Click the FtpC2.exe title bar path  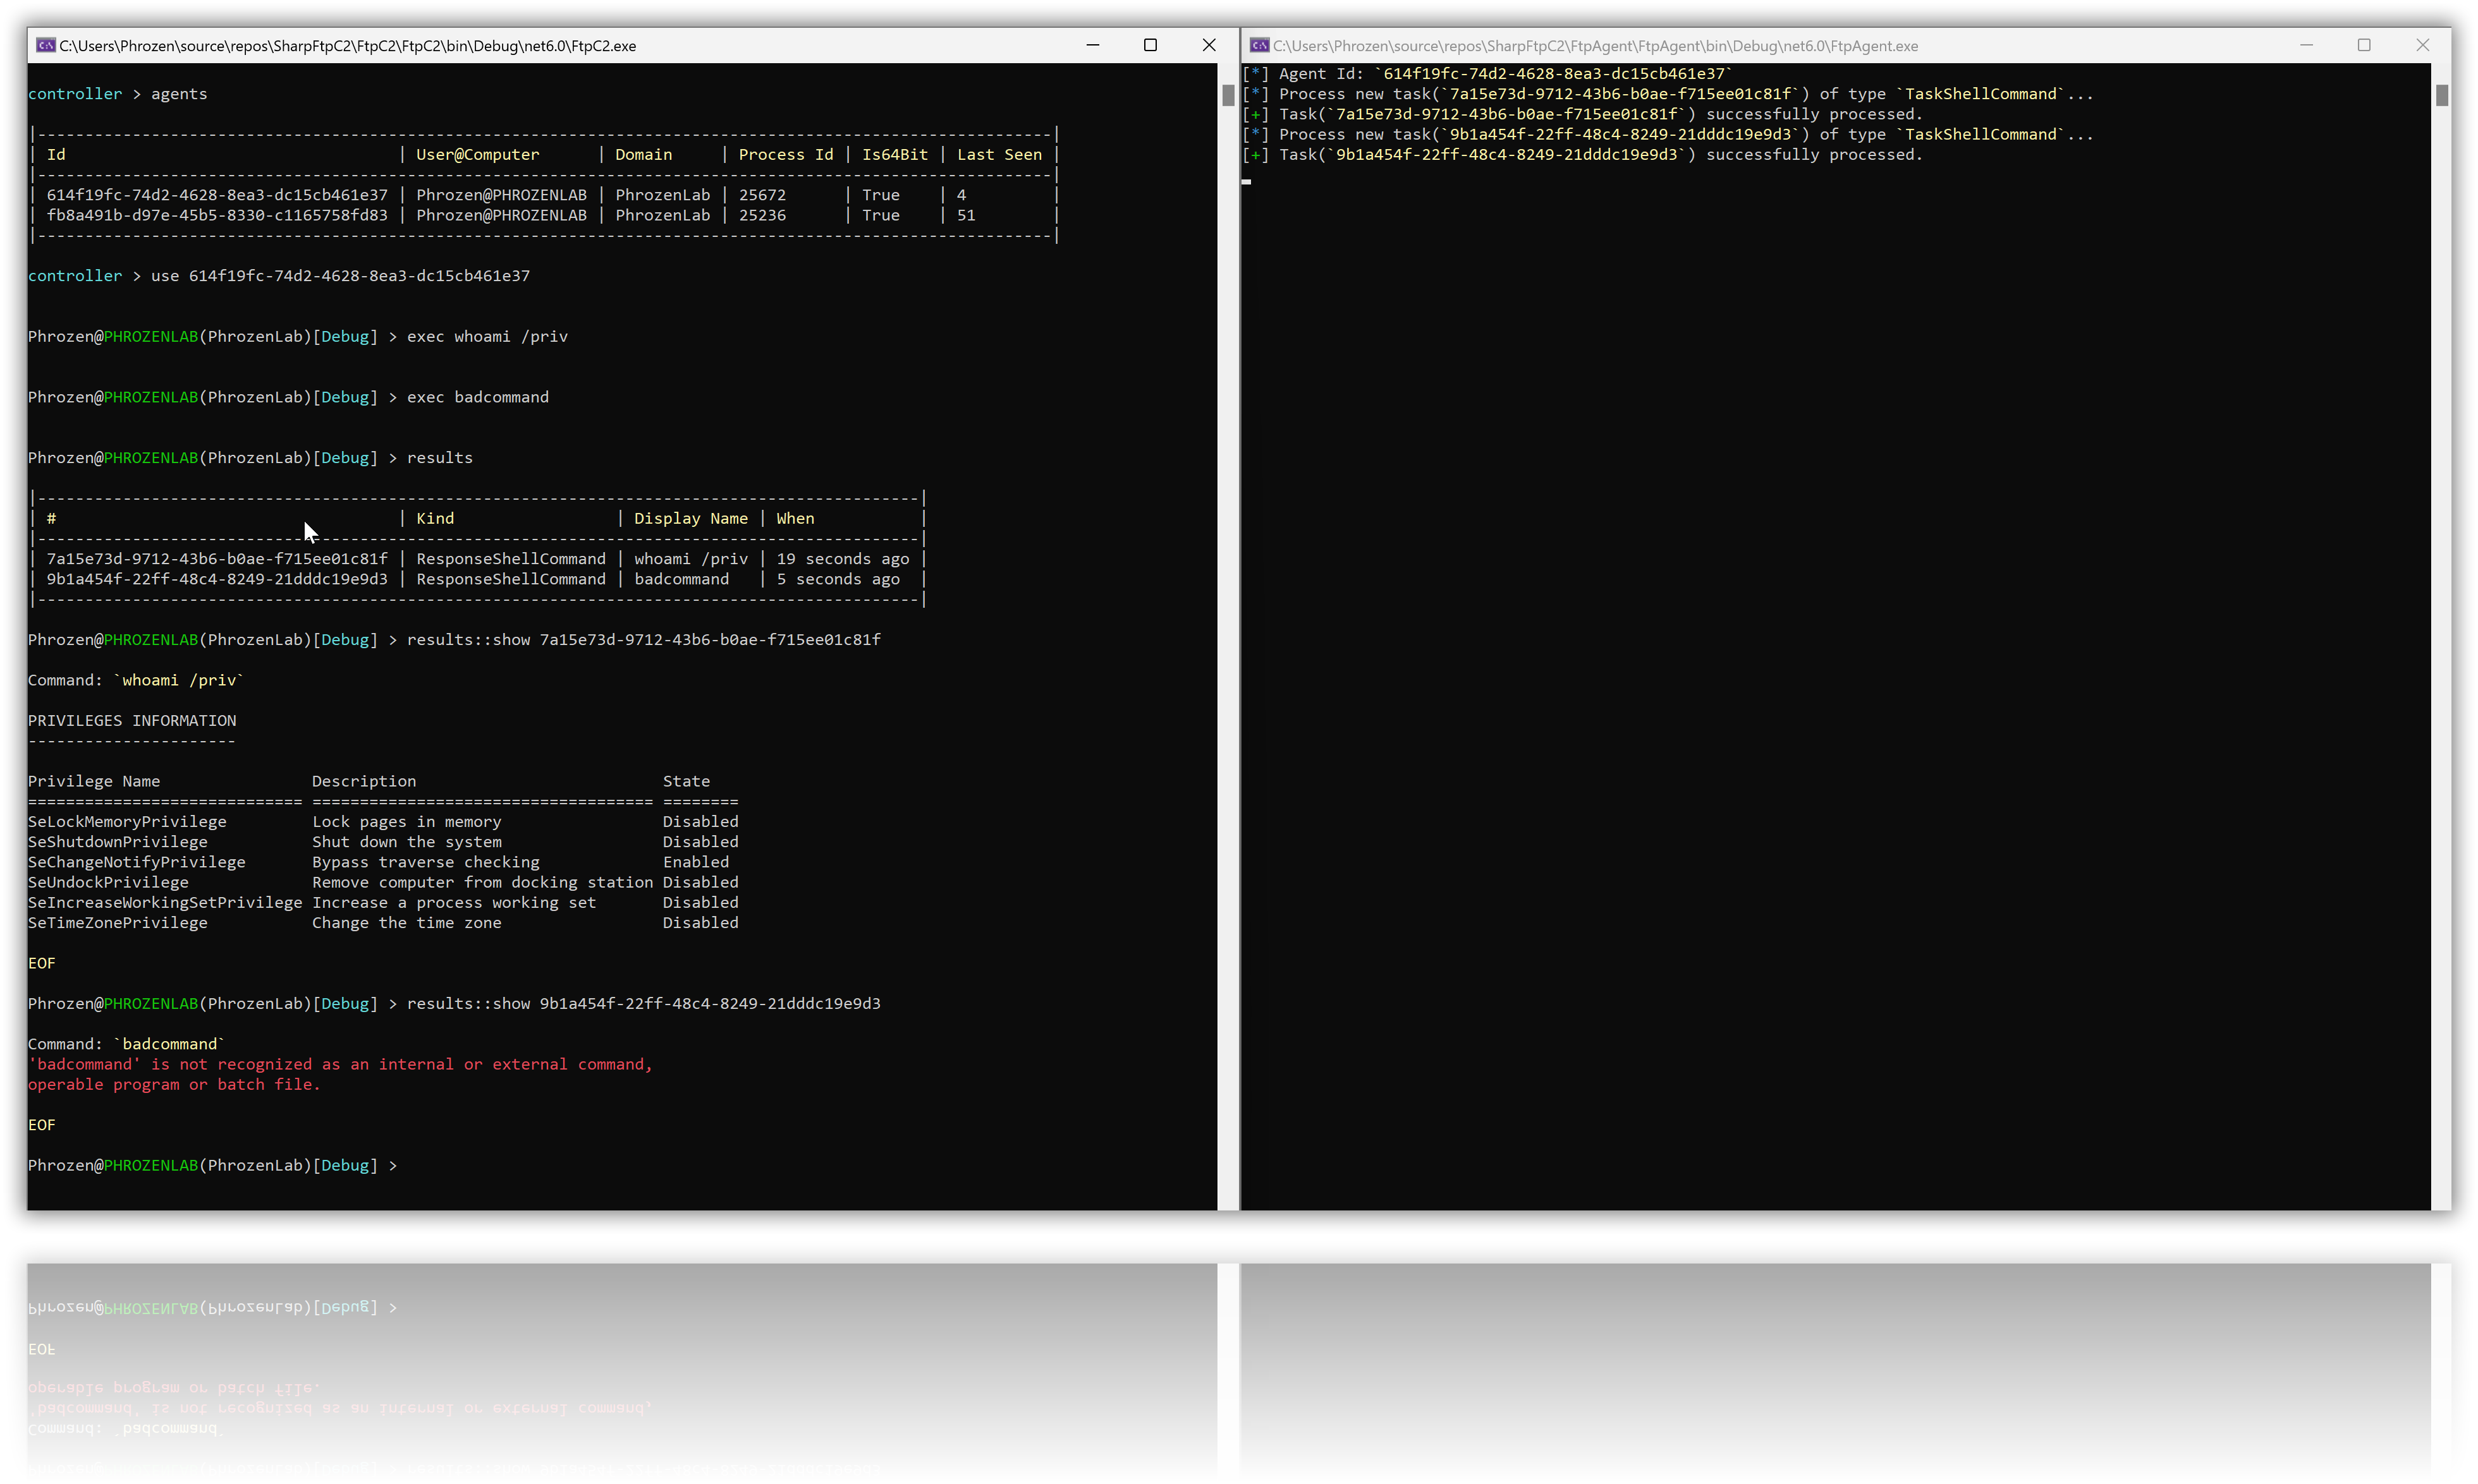(x=347, y=46)
